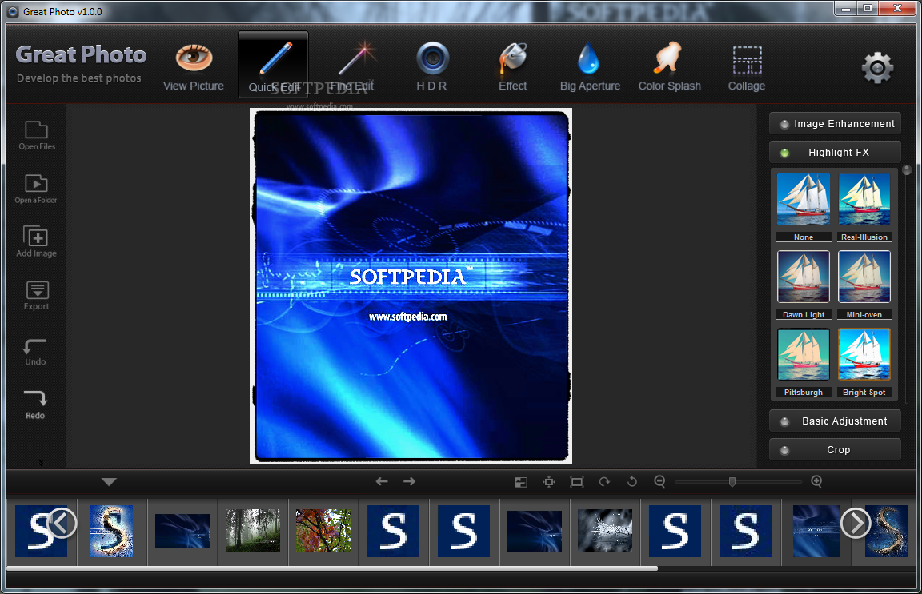Select the autumn leaves thumbnail
922x594 pixels.
[323, 531]
